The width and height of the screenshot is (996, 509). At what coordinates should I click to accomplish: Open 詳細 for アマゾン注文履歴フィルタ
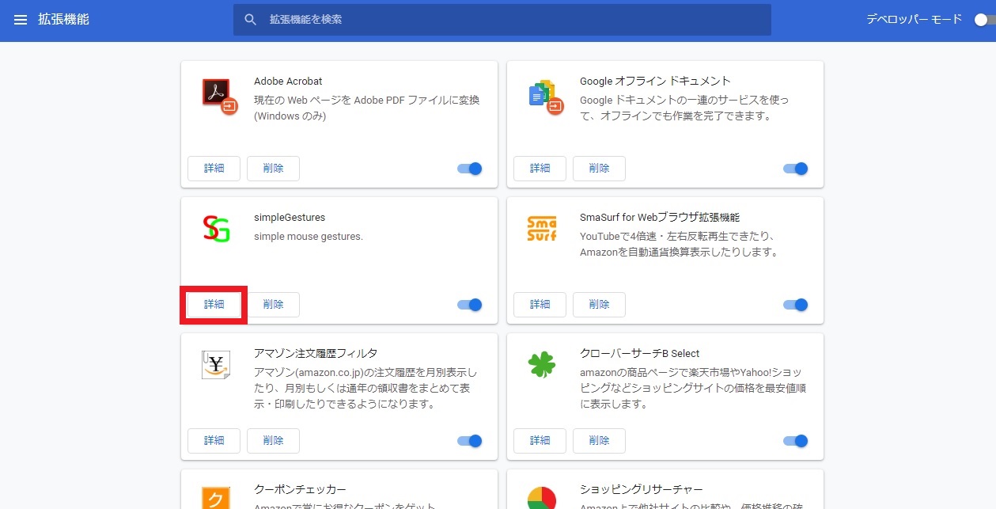(214, 441)
